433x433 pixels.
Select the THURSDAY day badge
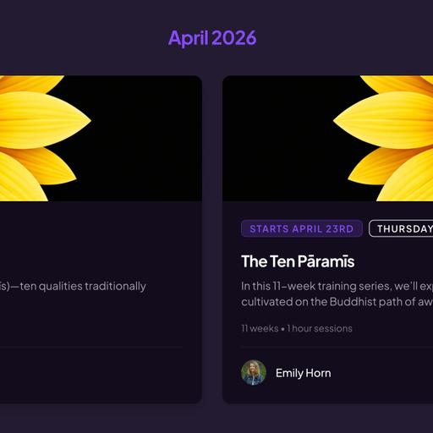pos(401,228)
